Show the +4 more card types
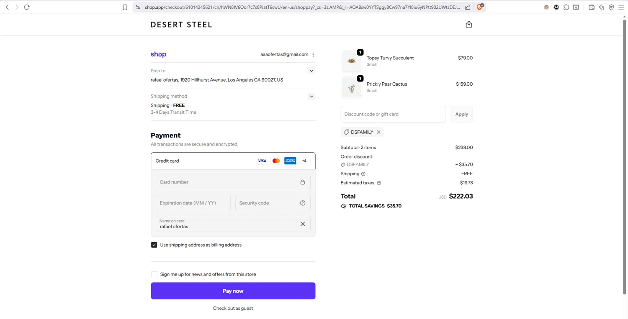This screenshot has height=319, width=628. pos(304,161)
